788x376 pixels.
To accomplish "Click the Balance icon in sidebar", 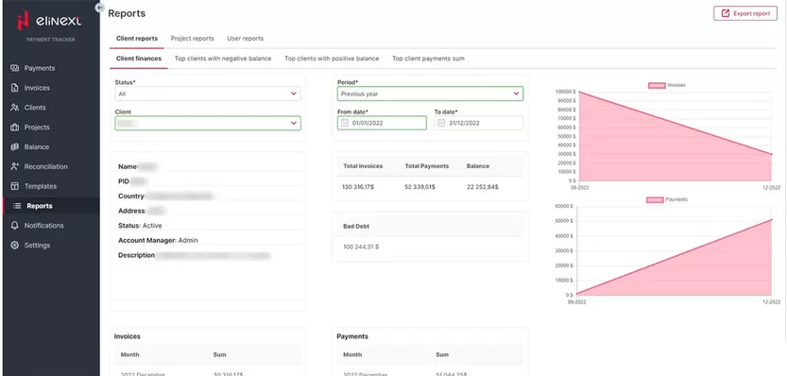I will coord(14,146).
